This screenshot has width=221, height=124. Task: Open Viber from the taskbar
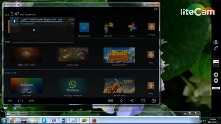pyautogui.click(x=54, y=121)
